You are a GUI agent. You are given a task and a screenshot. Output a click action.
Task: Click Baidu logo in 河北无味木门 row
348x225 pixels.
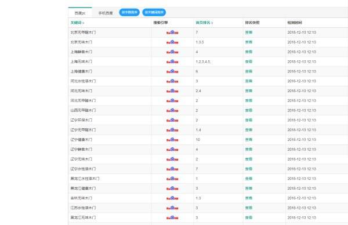coord(172,91)
